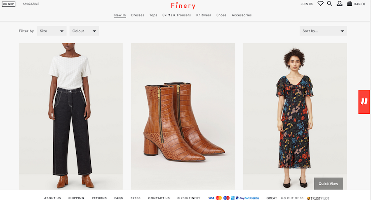371x200 pixels.
Task: Open the account profile icon
Action: [x=339, y=4]
